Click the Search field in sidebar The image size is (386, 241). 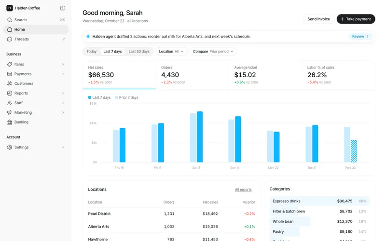coord(36,20)
